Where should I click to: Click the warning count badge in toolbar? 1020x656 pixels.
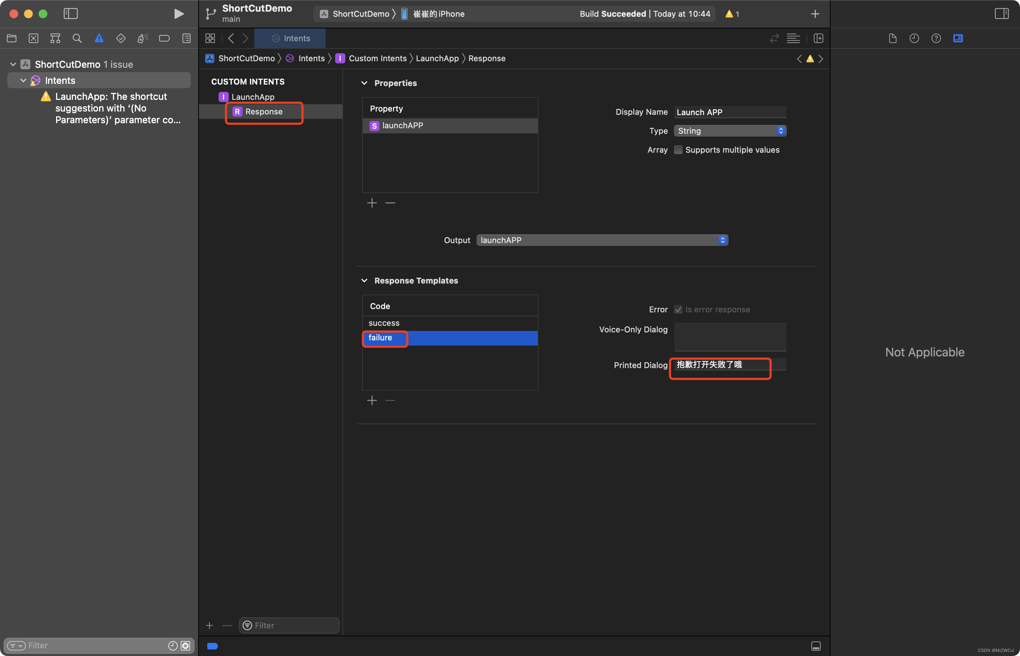click(732, 14)
